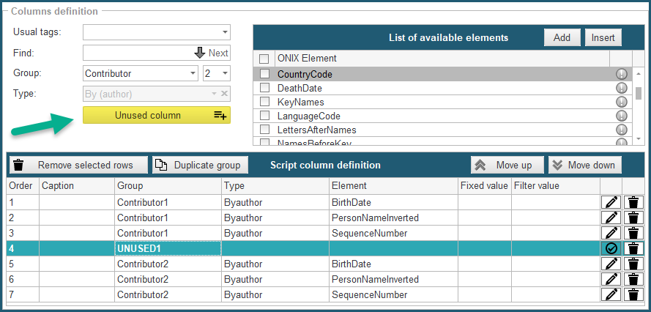This screenshot has height=312, width=651.
Task: Click info icon for KeyNames element
Action: click(x=621, y=102)
